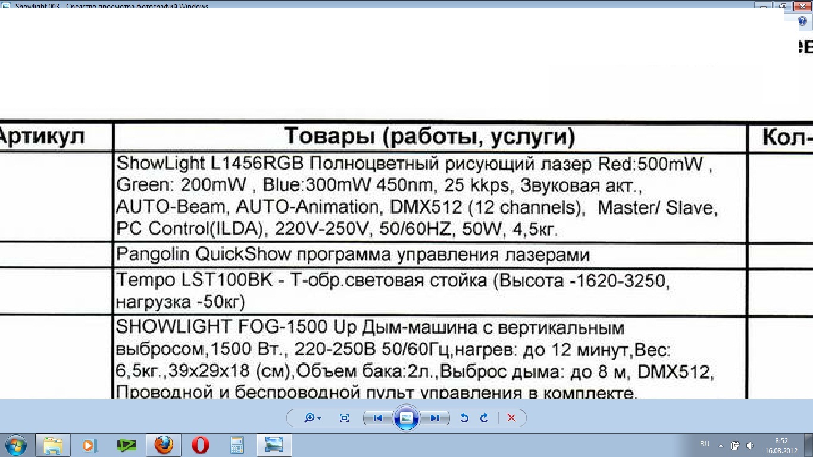Click the line starting "Green: 200mW"
This screenshot has width=813, height=457.
[379, 186]
